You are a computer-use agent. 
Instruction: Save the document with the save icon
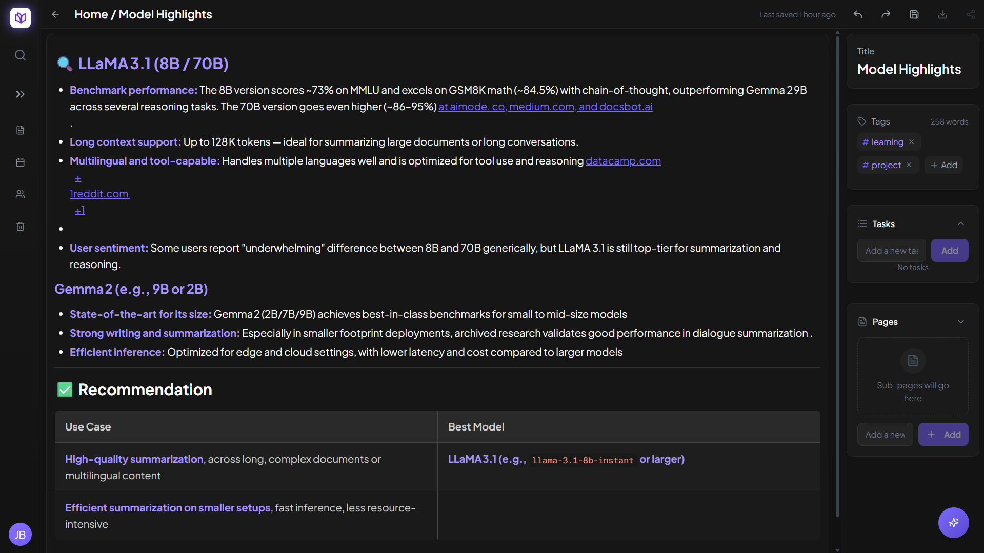point(914,14)
